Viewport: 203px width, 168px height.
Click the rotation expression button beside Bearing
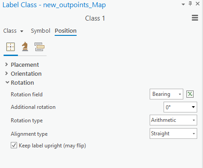coord(190,94)
